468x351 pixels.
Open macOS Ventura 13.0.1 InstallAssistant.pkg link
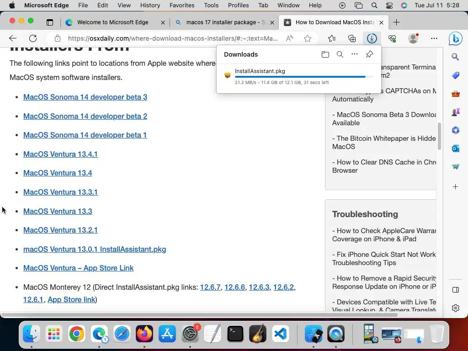click(95, 249)
